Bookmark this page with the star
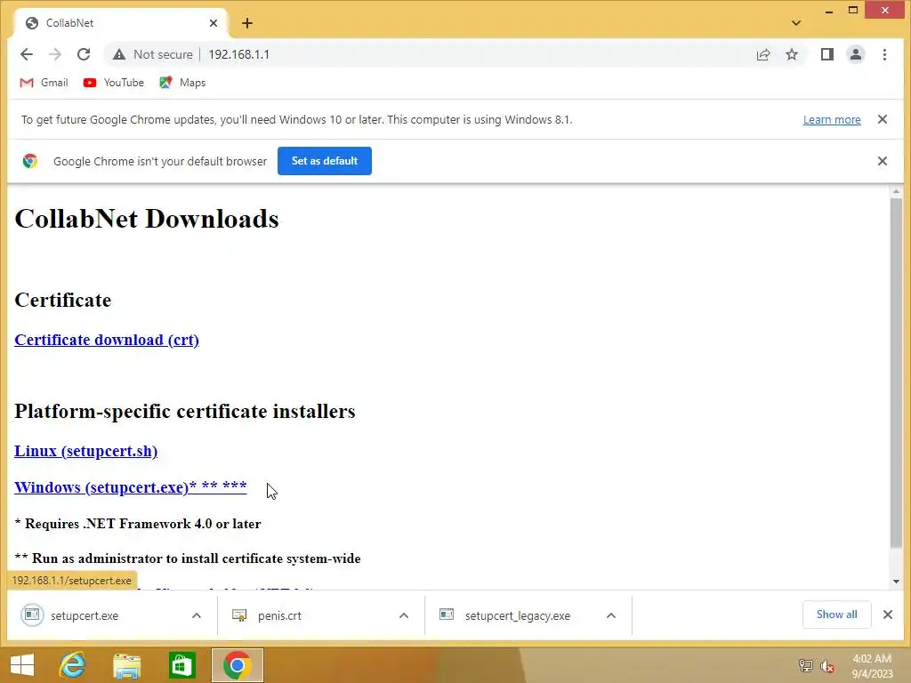 [x=791, y=54]
